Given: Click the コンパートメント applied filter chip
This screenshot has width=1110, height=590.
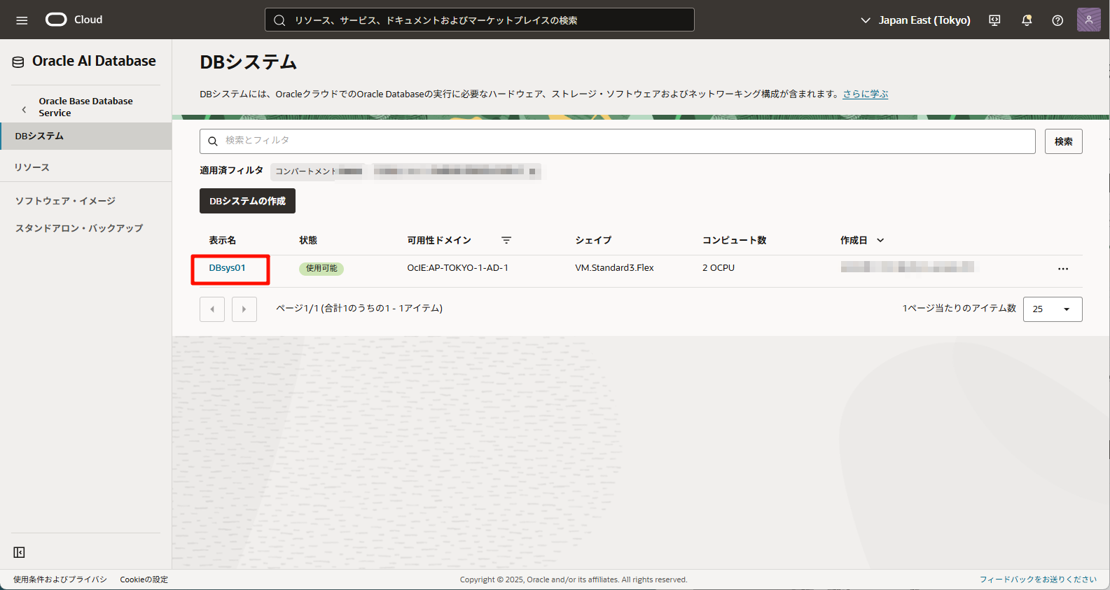Looking at the screenshot, I should coord(405,171).
